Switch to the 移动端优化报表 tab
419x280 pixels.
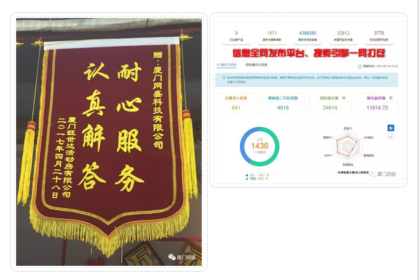(x=256, y=65)
